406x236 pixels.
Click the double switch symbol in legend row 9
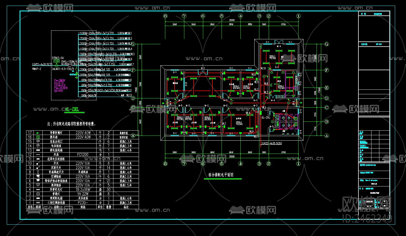[38, 167]
